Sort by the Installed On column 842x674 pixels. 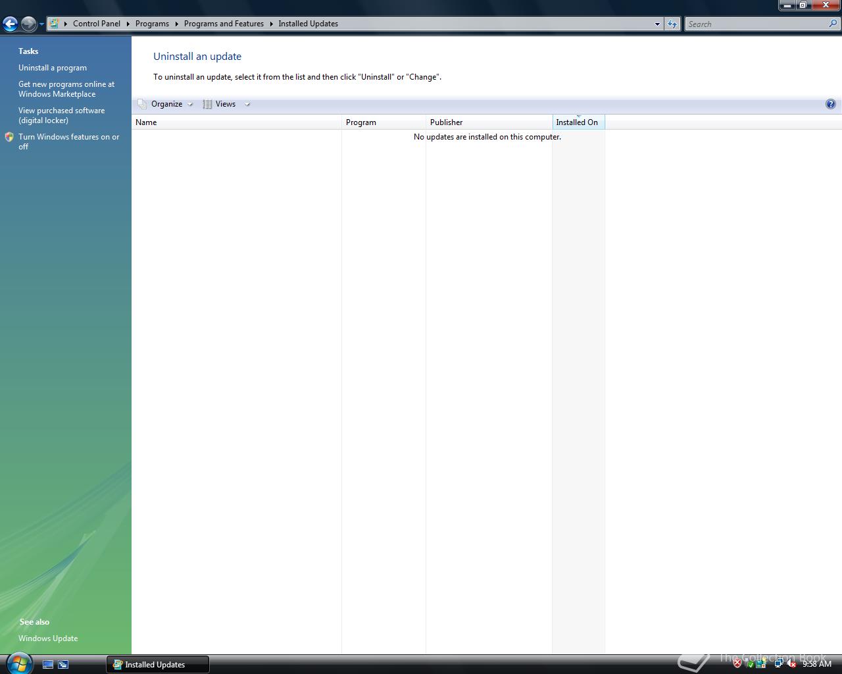(578, 122)
